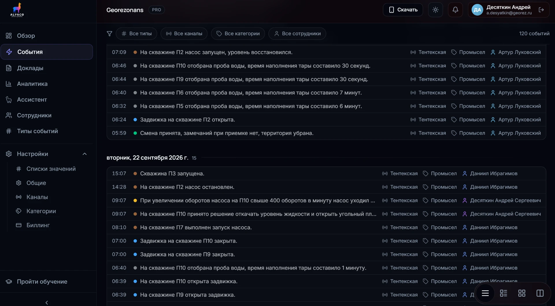Switch to the simple list view icon
Image resolution: width=555 pixels, height=306 pixels.
[x=485, y=293]
